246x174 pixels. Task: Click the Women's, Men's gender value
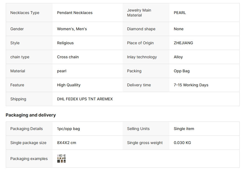coord(72,29)
